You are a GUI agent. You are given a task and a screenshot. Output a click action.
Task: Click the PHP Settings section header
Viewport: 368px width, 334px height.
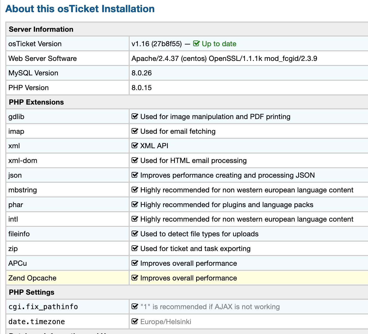pyautogui.click(x=31, y=292)
